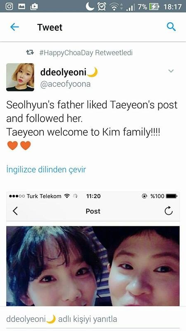The width and height of the screenshot is (186, 331).
Task: Tap the reply field for ddeolyeoni
Action: (93, 319)
